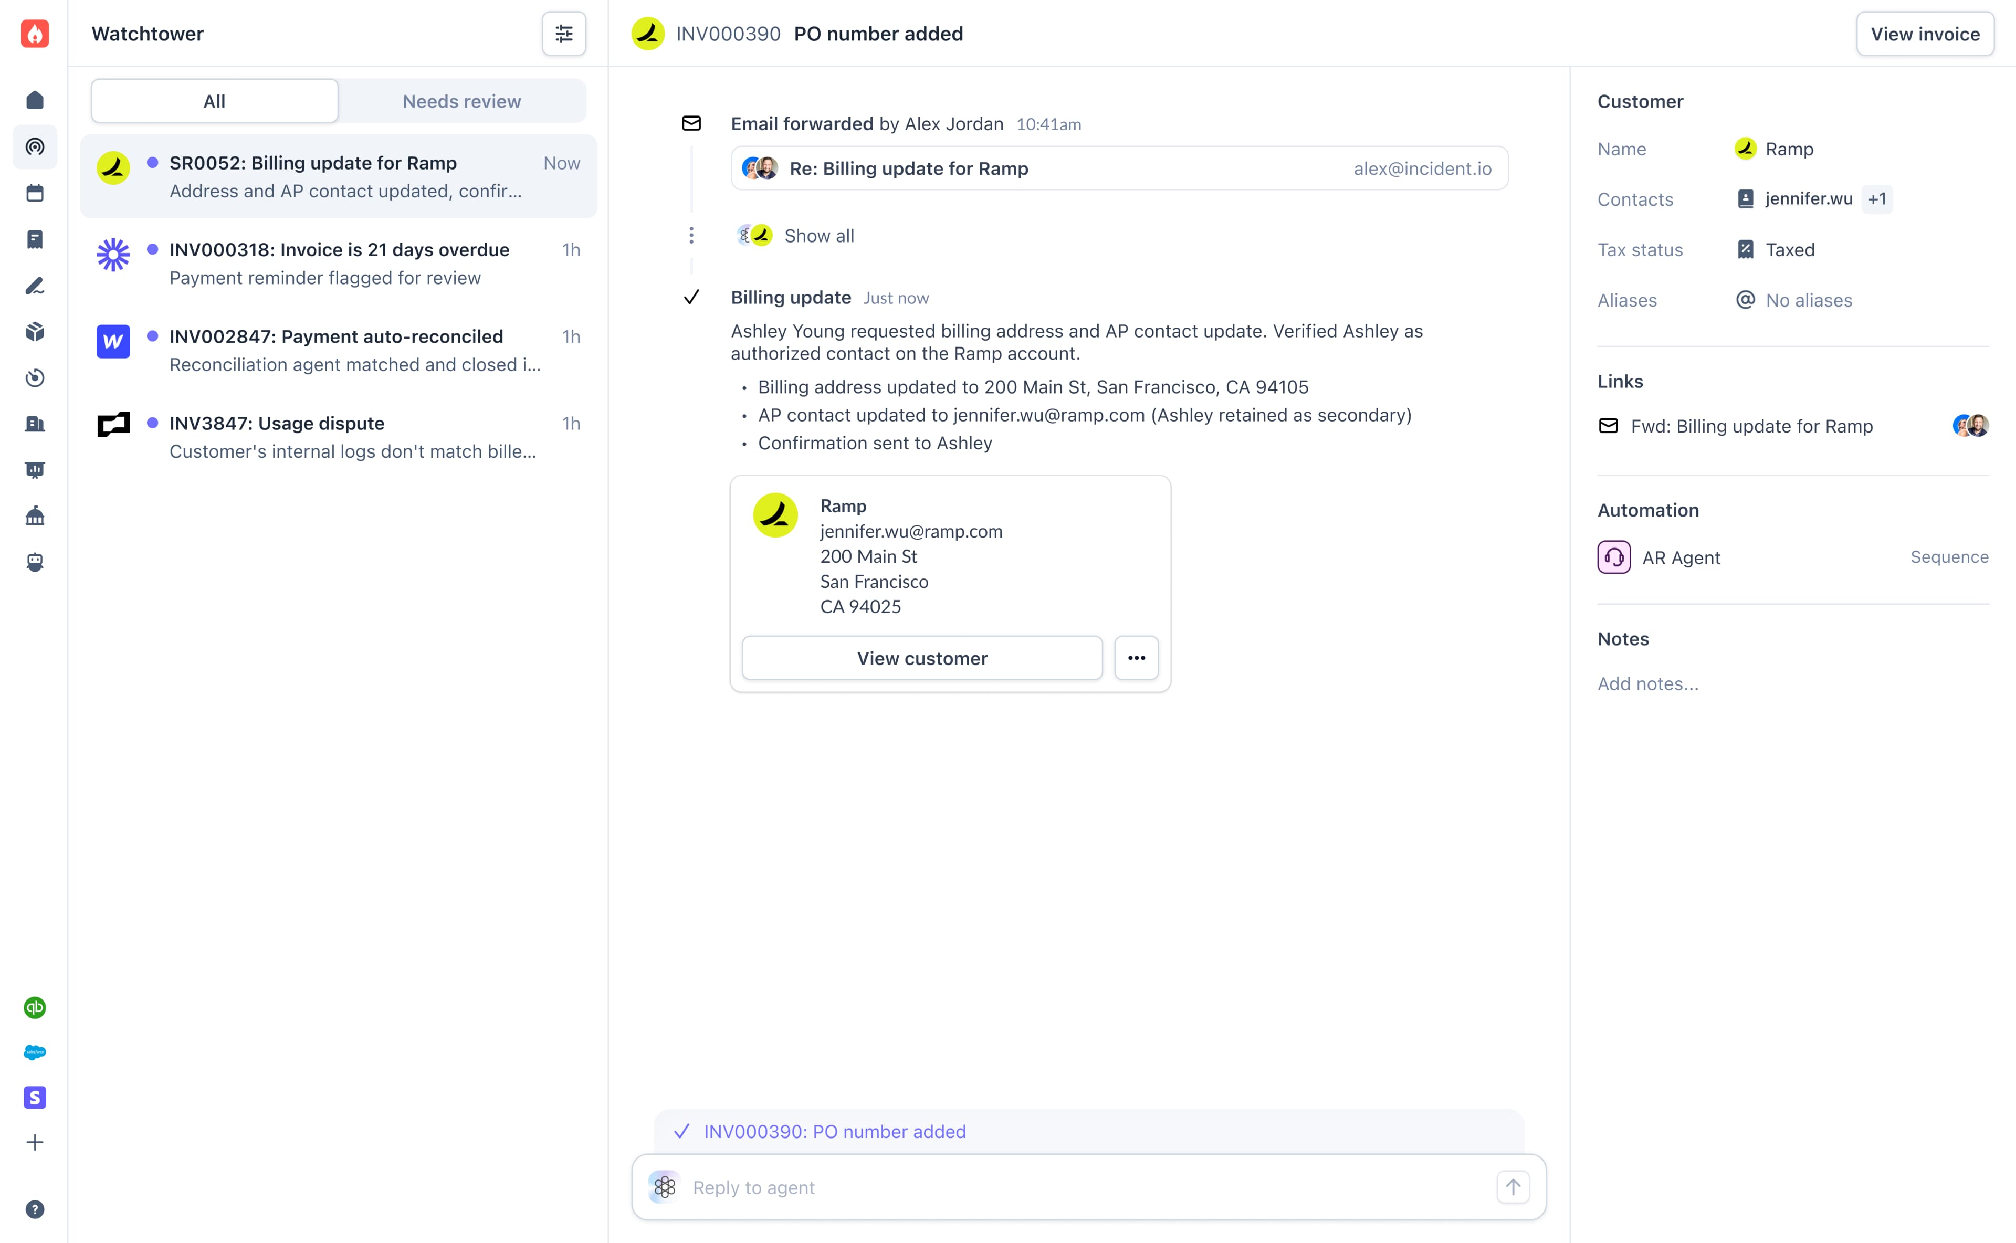Click the home icon in the sidebar

coord(35,100)
